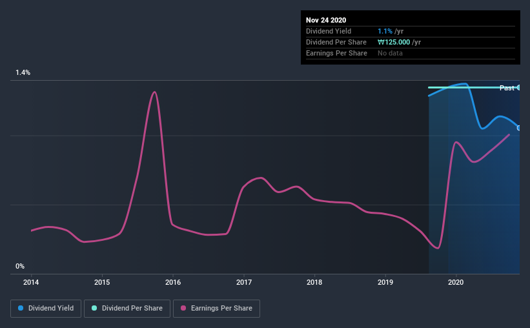Click the 2018 x-axis label
This screenshot has width=530, height=328.
click(x=314, y=282)
